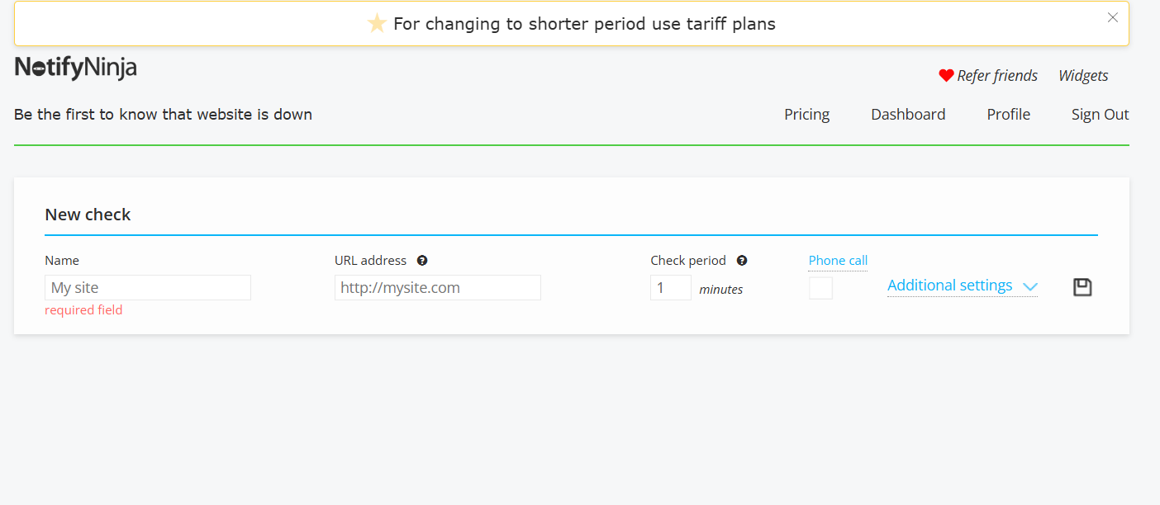
Task: Go to the Pricing page
Action: [x=806, y=115]
